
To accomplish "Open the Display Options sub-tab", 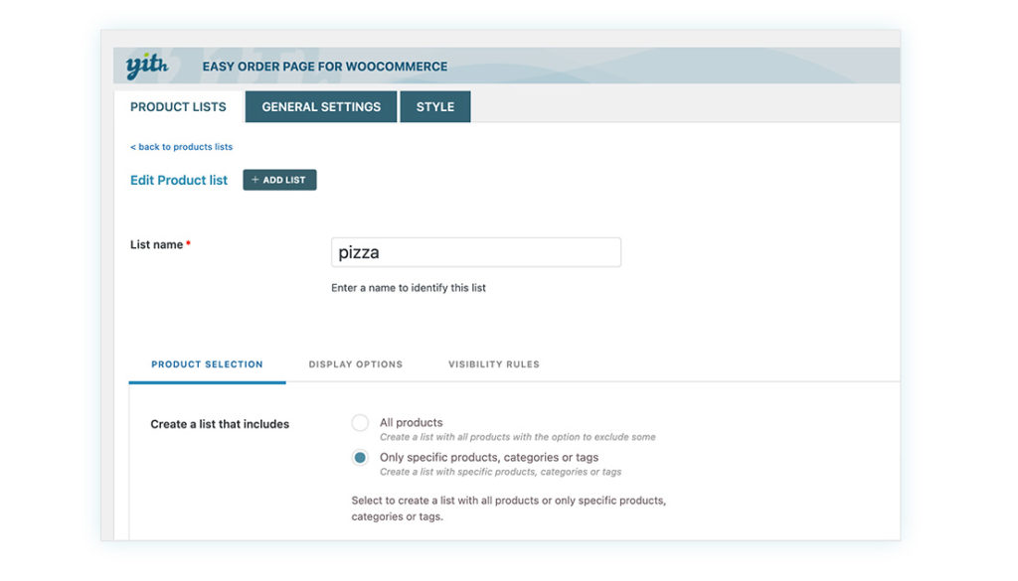I will (x=355, y=364).
